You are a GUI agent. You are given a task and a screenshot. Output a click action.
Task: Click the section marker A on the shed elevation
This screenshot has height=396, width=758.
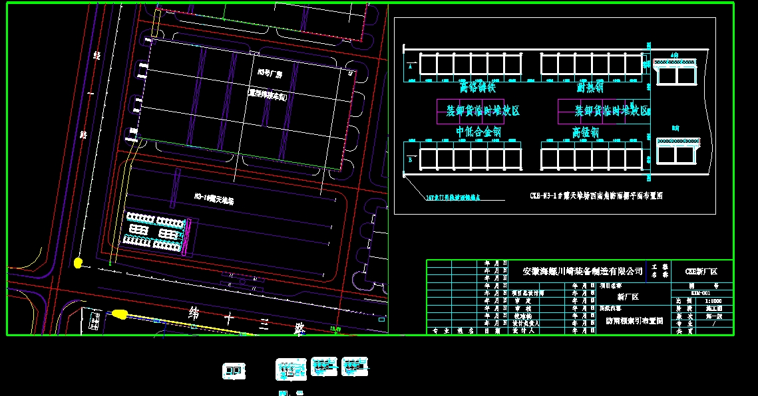tap(409, 66)
